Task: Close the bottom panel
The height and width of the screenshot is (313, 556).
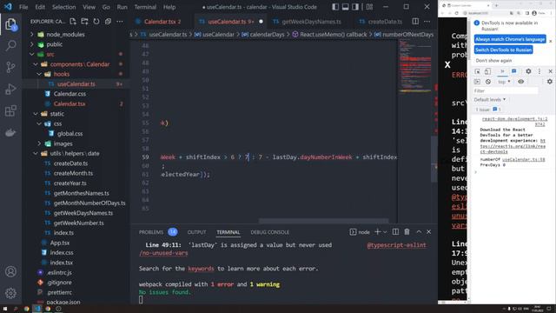Action: 428,232
